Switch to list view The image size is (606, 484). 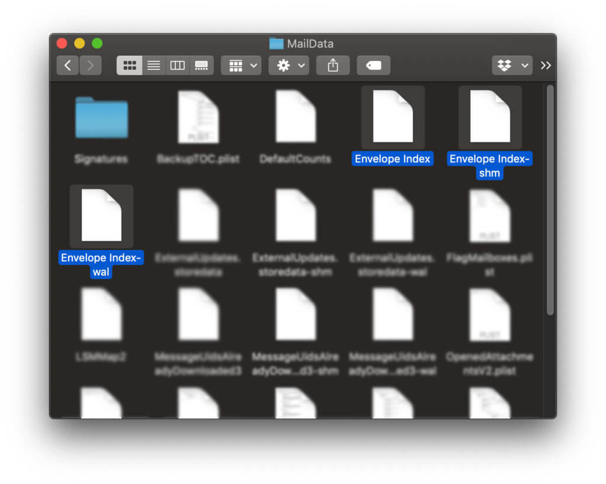154,65
